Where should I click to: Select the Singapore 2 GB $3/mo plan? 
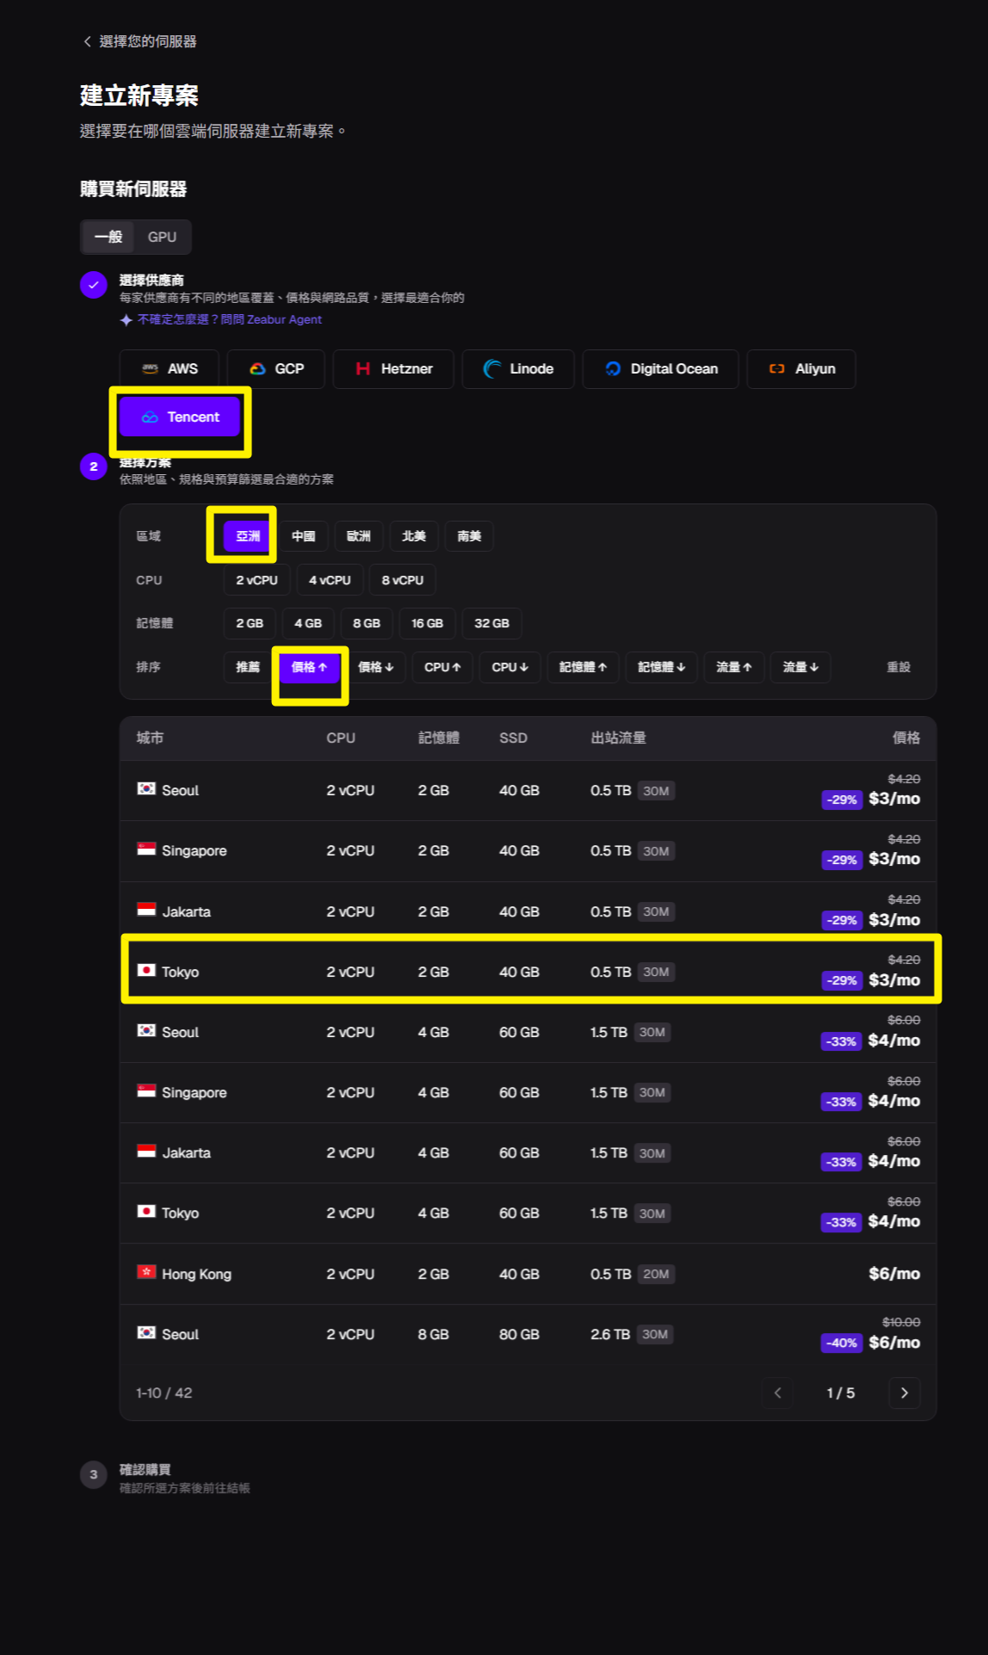(528, 850)
